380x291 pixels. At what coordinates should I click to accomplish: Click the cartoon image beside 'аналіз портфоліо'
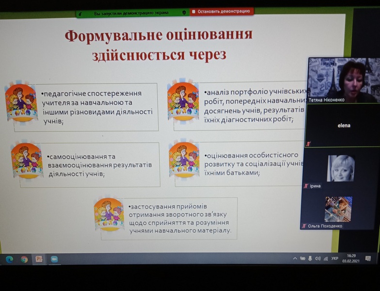tap(183, 101)
